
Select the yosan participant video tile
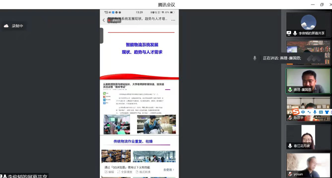(308, 164)
